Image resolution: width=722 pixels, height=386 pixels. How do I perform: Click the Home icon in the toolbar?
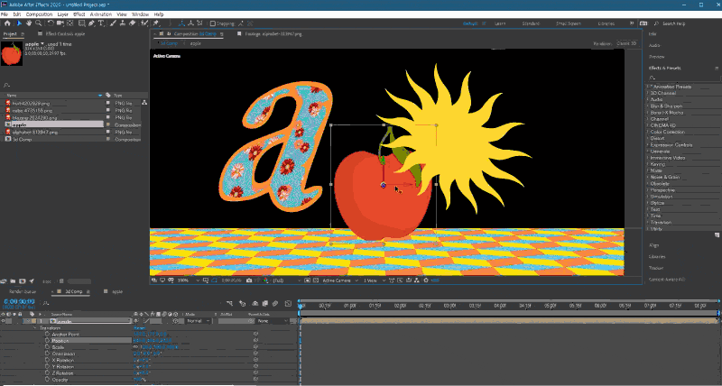pyautogui.click(x=6, y=23)
